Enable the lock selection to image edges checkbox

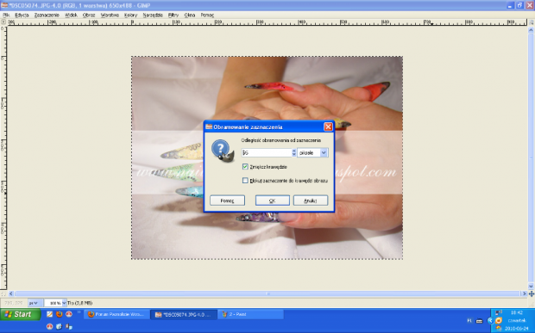tap(245, 181)
